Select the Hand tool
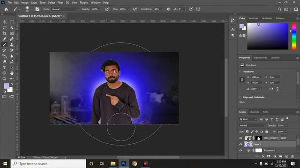This screenshot has width=300, height=168. click(x=12, y=73)
